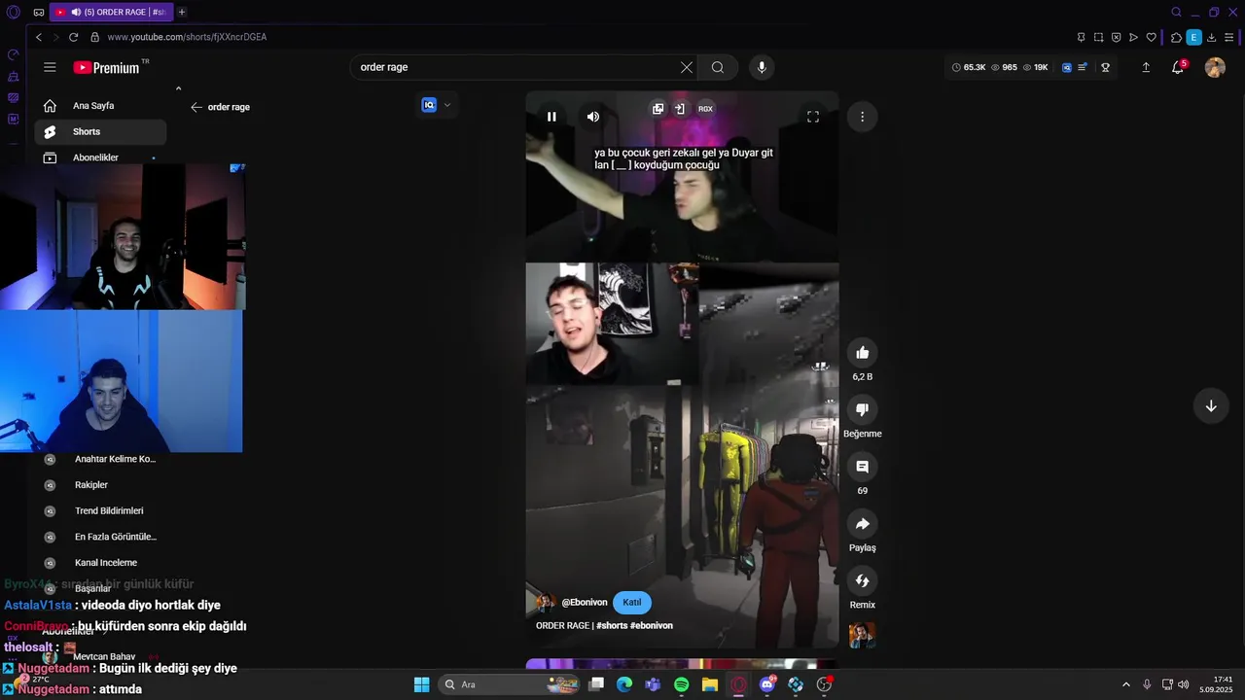Share the Short with the Paylaş button
Screen dimensions: 1245x700
pos(862,524)
